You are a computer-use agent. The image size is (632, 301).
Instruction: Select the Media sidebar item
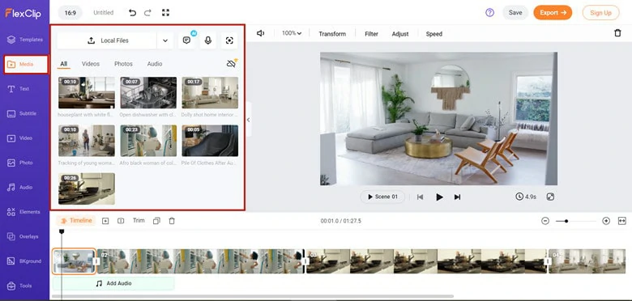pos(26,65)
